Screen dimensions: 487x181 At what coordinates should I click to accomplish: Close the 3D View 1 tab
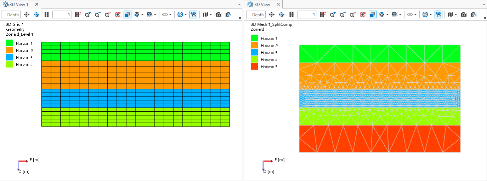tap(36, 4)
